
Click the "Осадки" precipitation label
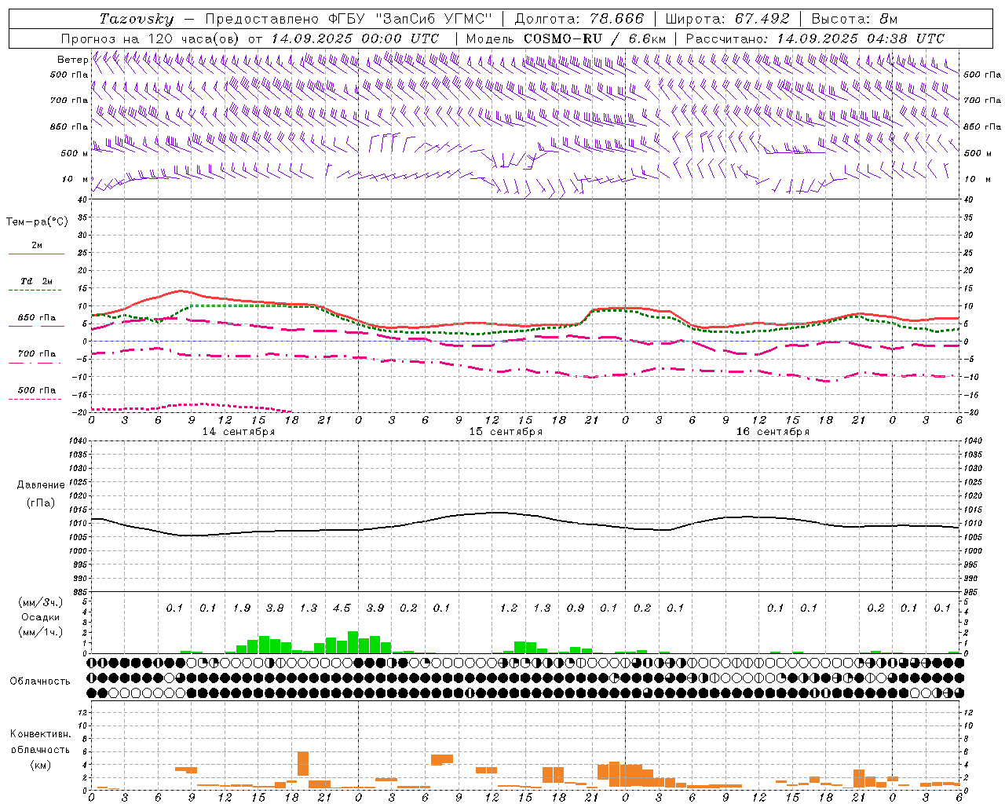pos(41,617)
